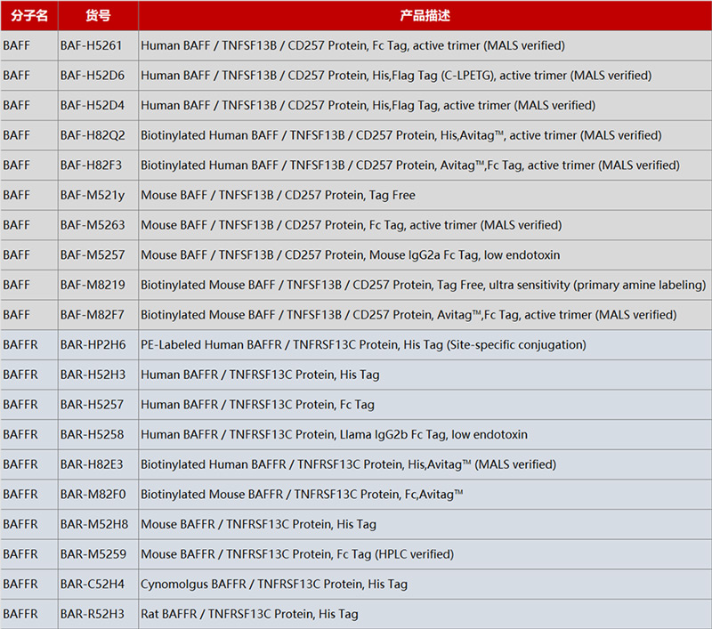Screen dimensions: 712x629
Task: Click the 货号 column header
Action: (98, 15)
